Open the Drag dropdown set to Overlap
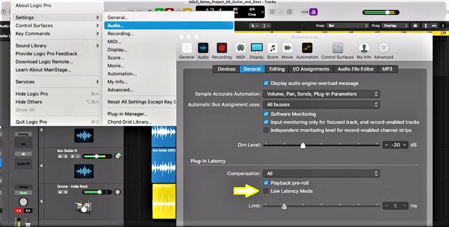 pyautogui.click(x=395, y=26)
